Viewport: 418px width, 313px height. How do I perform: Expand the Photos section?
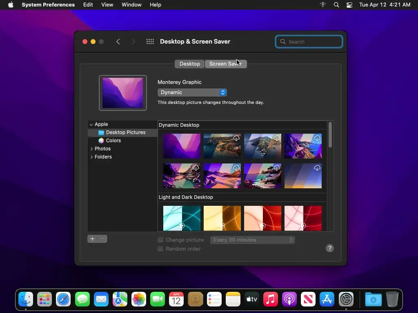tap(91, 149)
